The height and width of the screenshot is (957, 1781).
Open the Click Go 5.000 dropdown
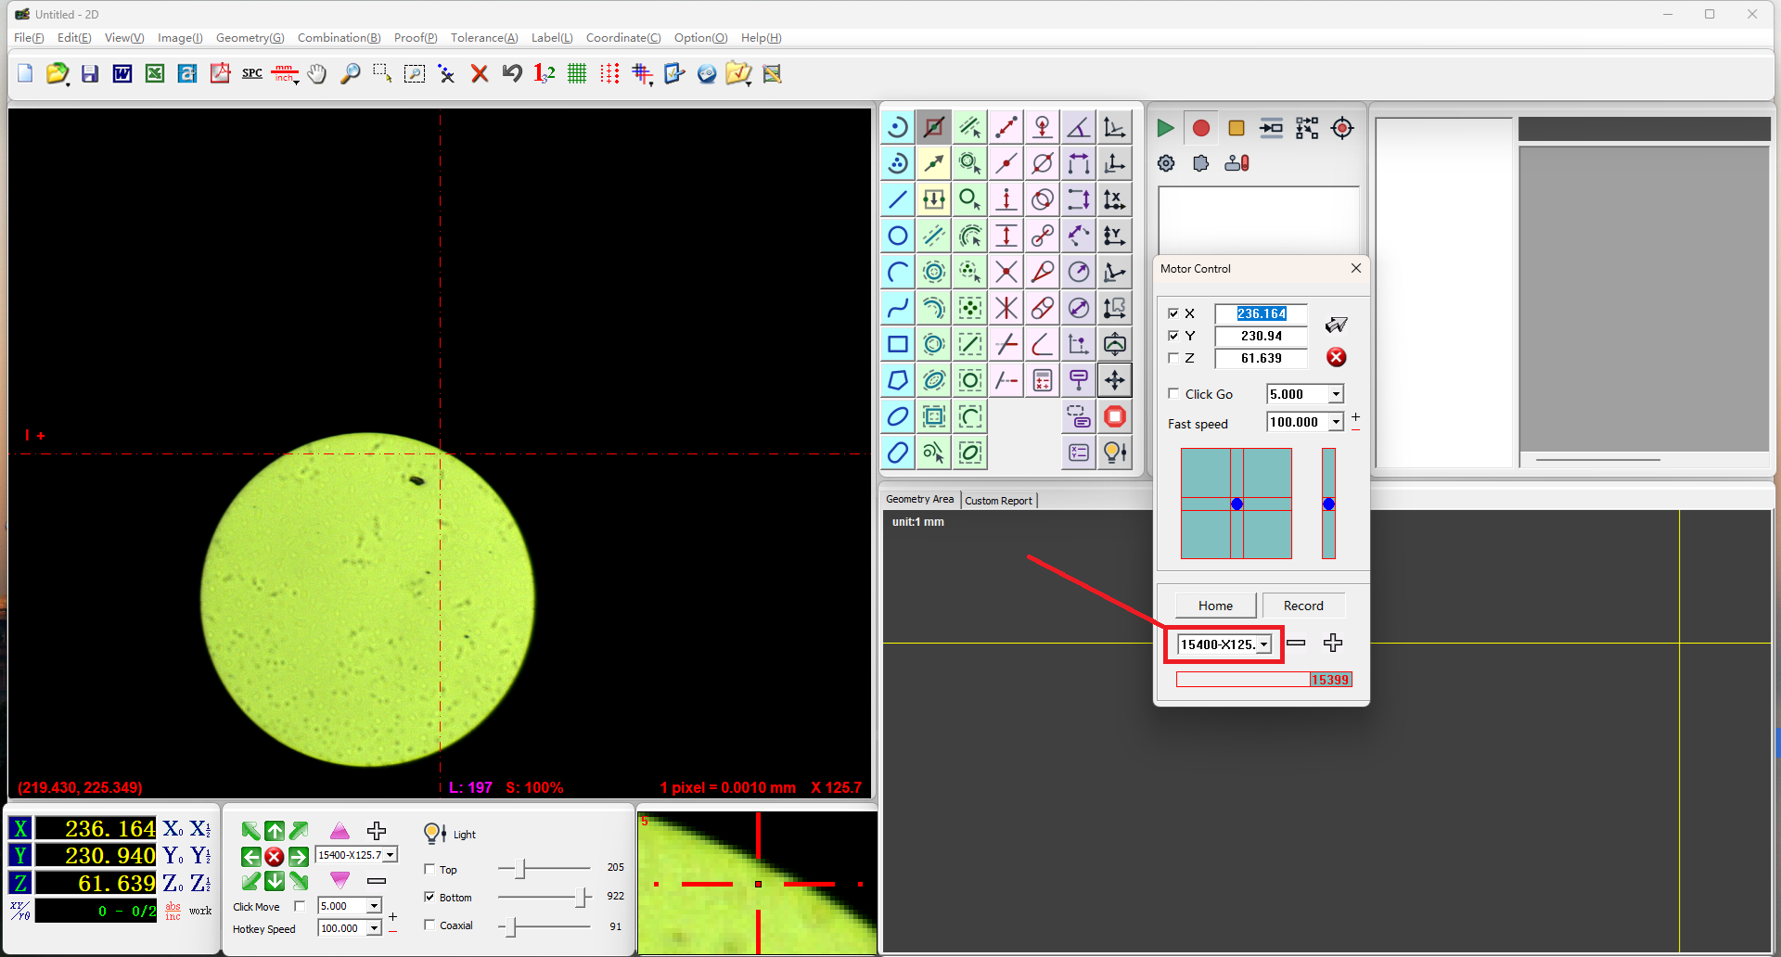pos(1336,394)
